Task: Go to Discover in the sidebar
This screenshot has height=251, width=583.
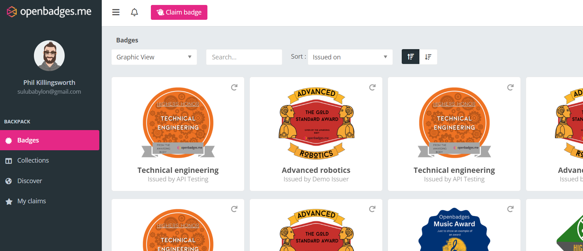Action: coord(30,181)
